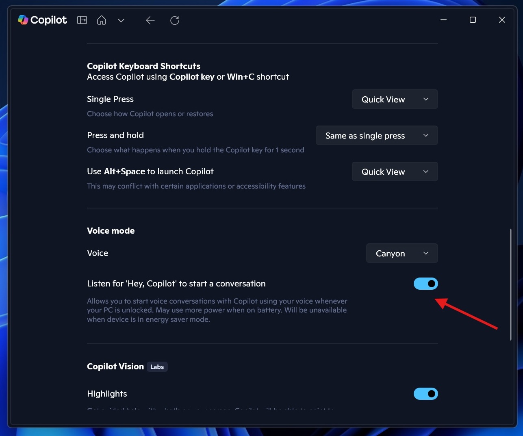Click the back arrow to go back
The image size is (523, 436).
[x=150, y=20]
